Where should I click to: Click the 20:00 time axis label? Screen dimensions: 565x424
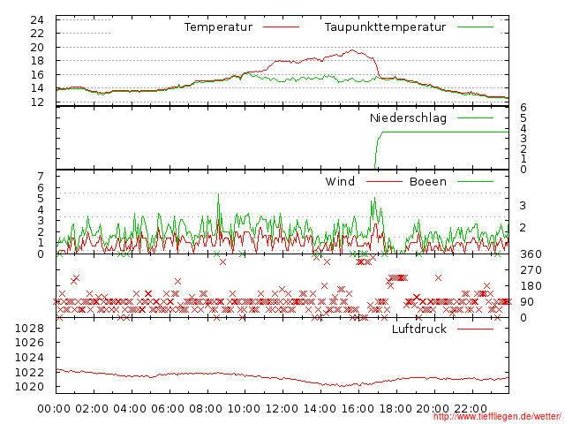click(433, 409)
